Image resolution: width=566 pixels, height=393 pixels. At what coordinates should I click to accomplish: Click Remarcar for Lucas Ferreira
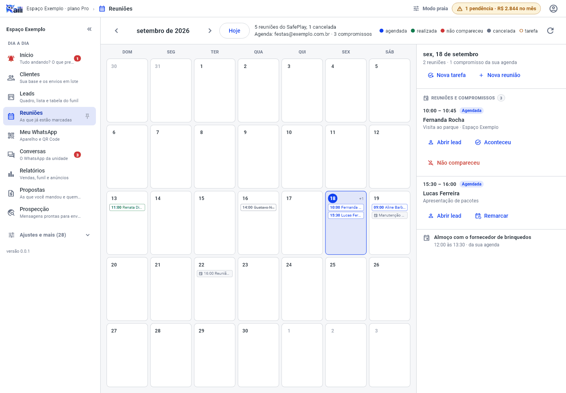[492, 216]
